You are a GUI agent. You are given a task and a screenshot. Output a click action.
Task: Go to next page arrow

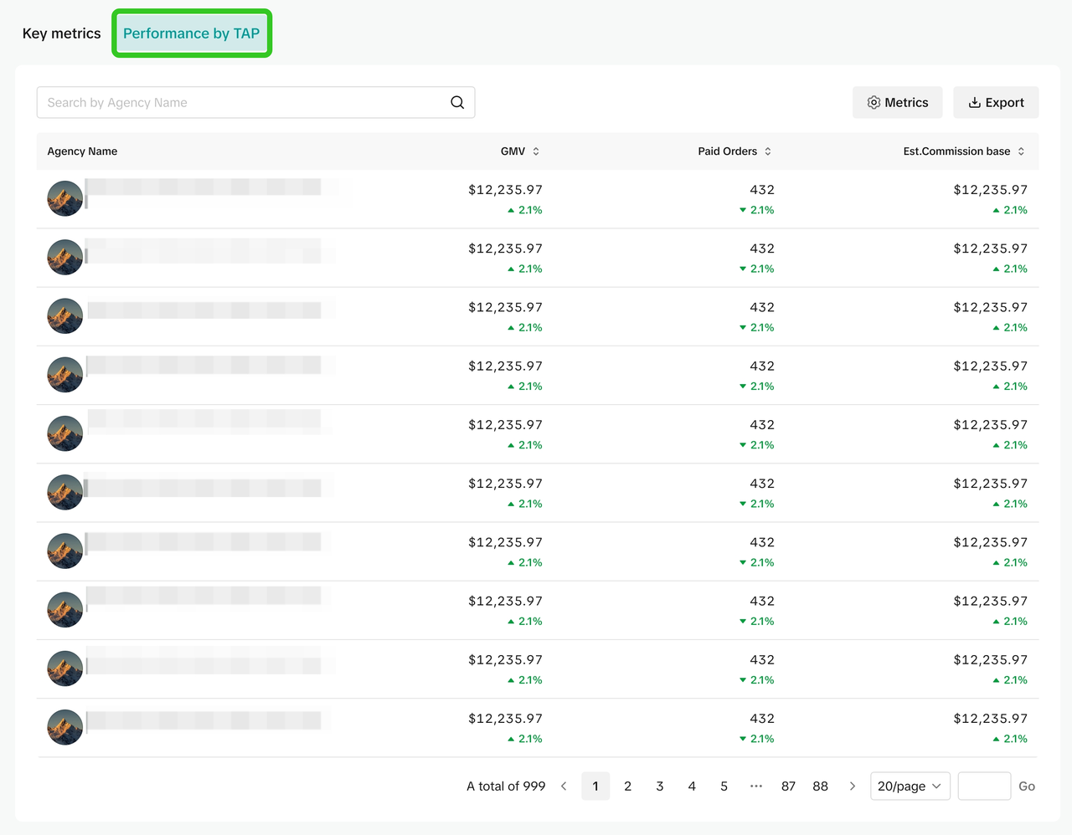[x=853, y=786]
